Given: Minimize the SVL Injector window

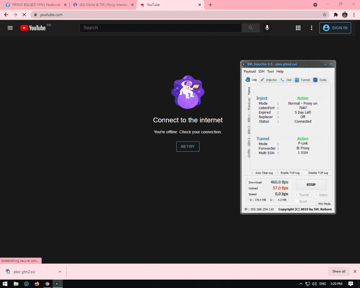Looking at the screenshot, I should click(x=326, y=64).
